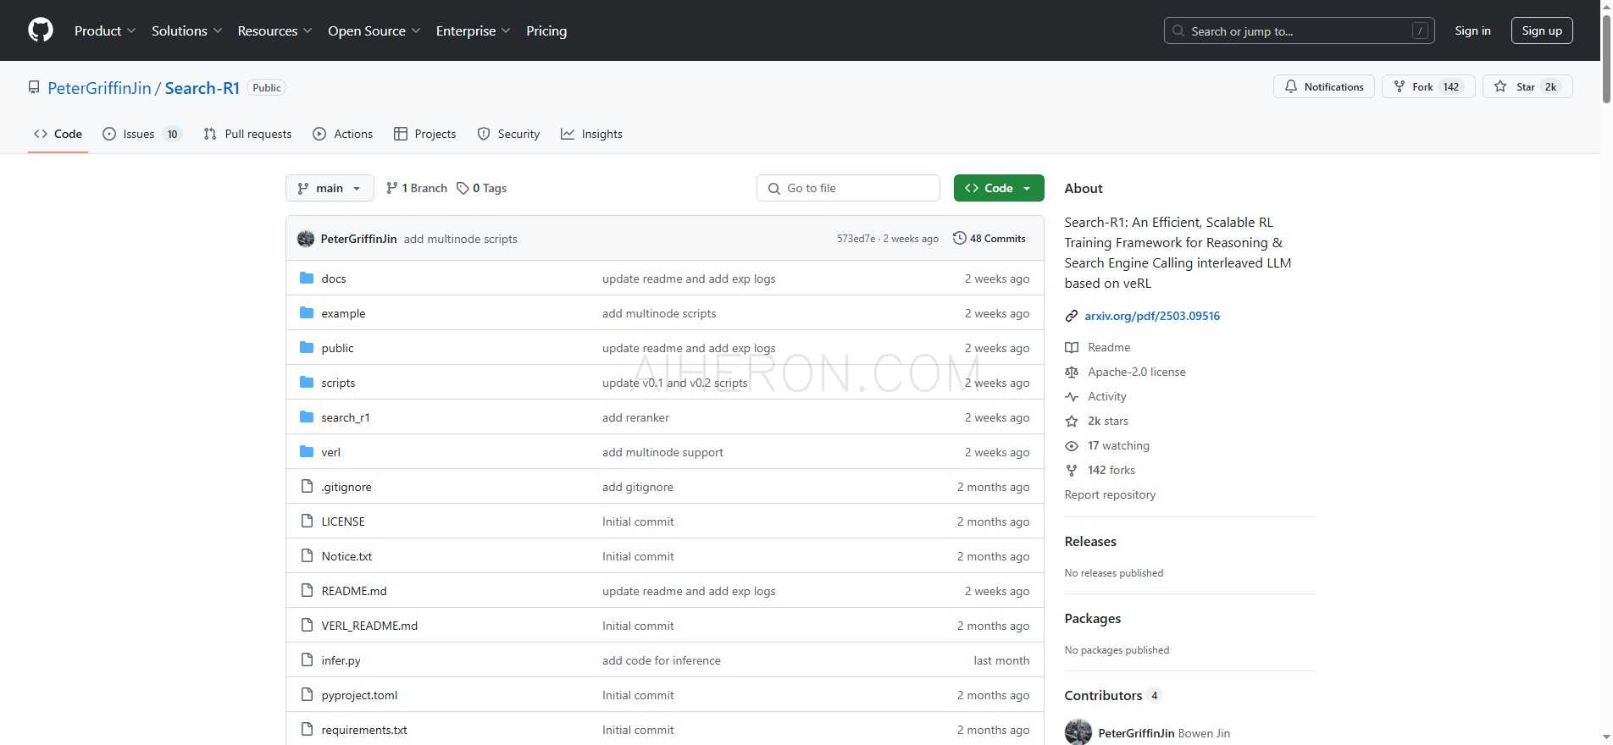Open the arxiv.org paper link
The width and height of the screenshot is (1613, 745).
pos(1151,316)
